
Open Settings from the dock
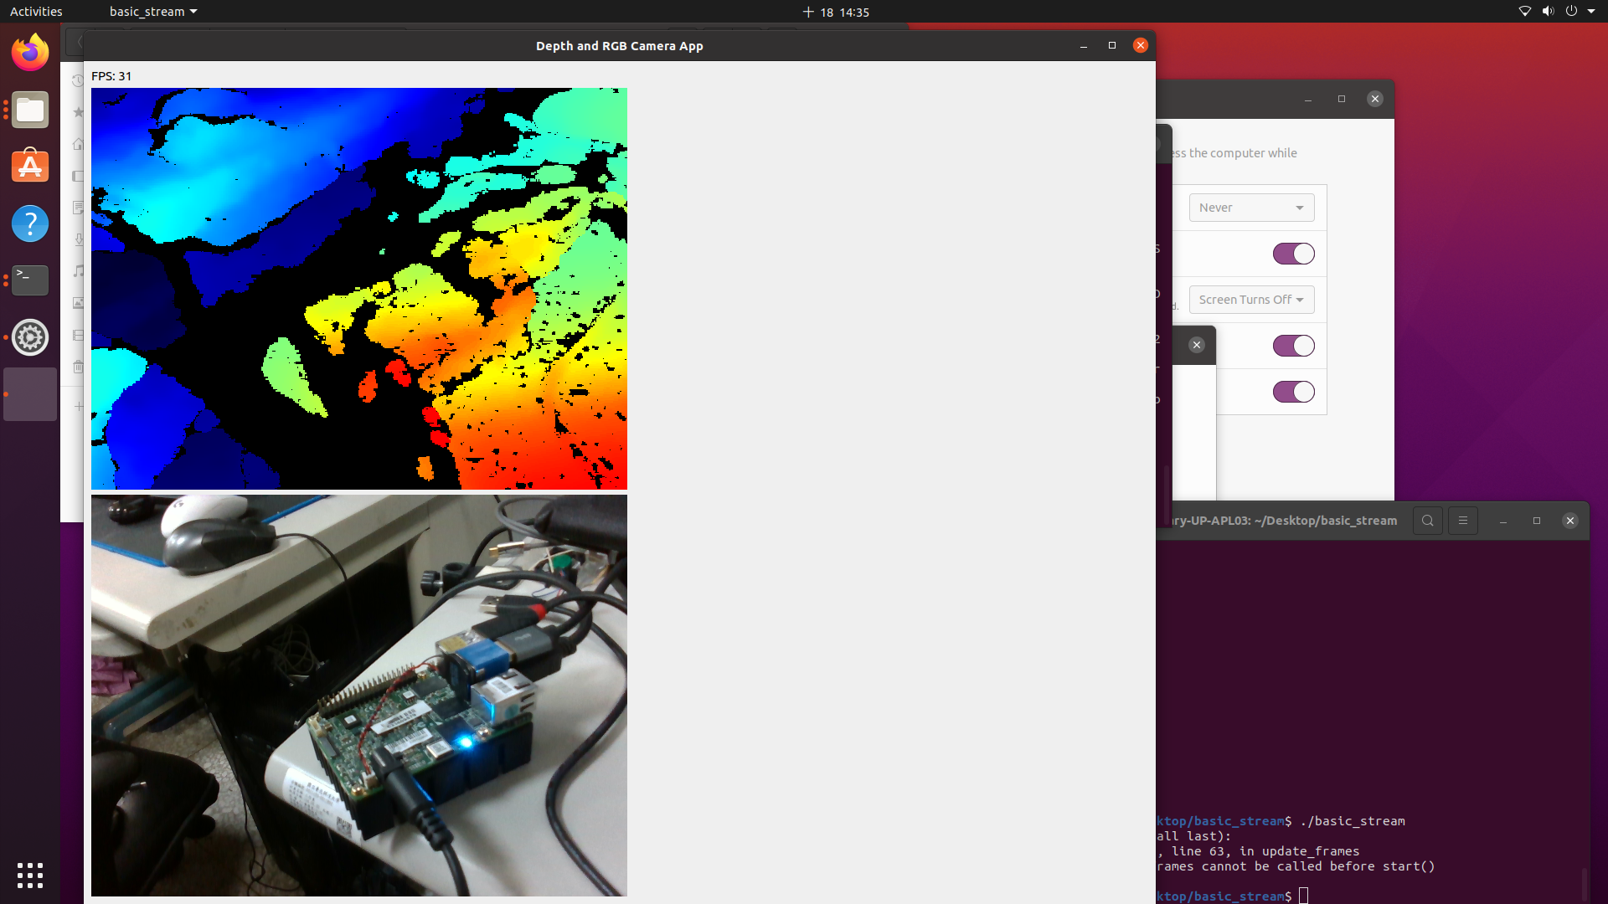coord(29,337)
